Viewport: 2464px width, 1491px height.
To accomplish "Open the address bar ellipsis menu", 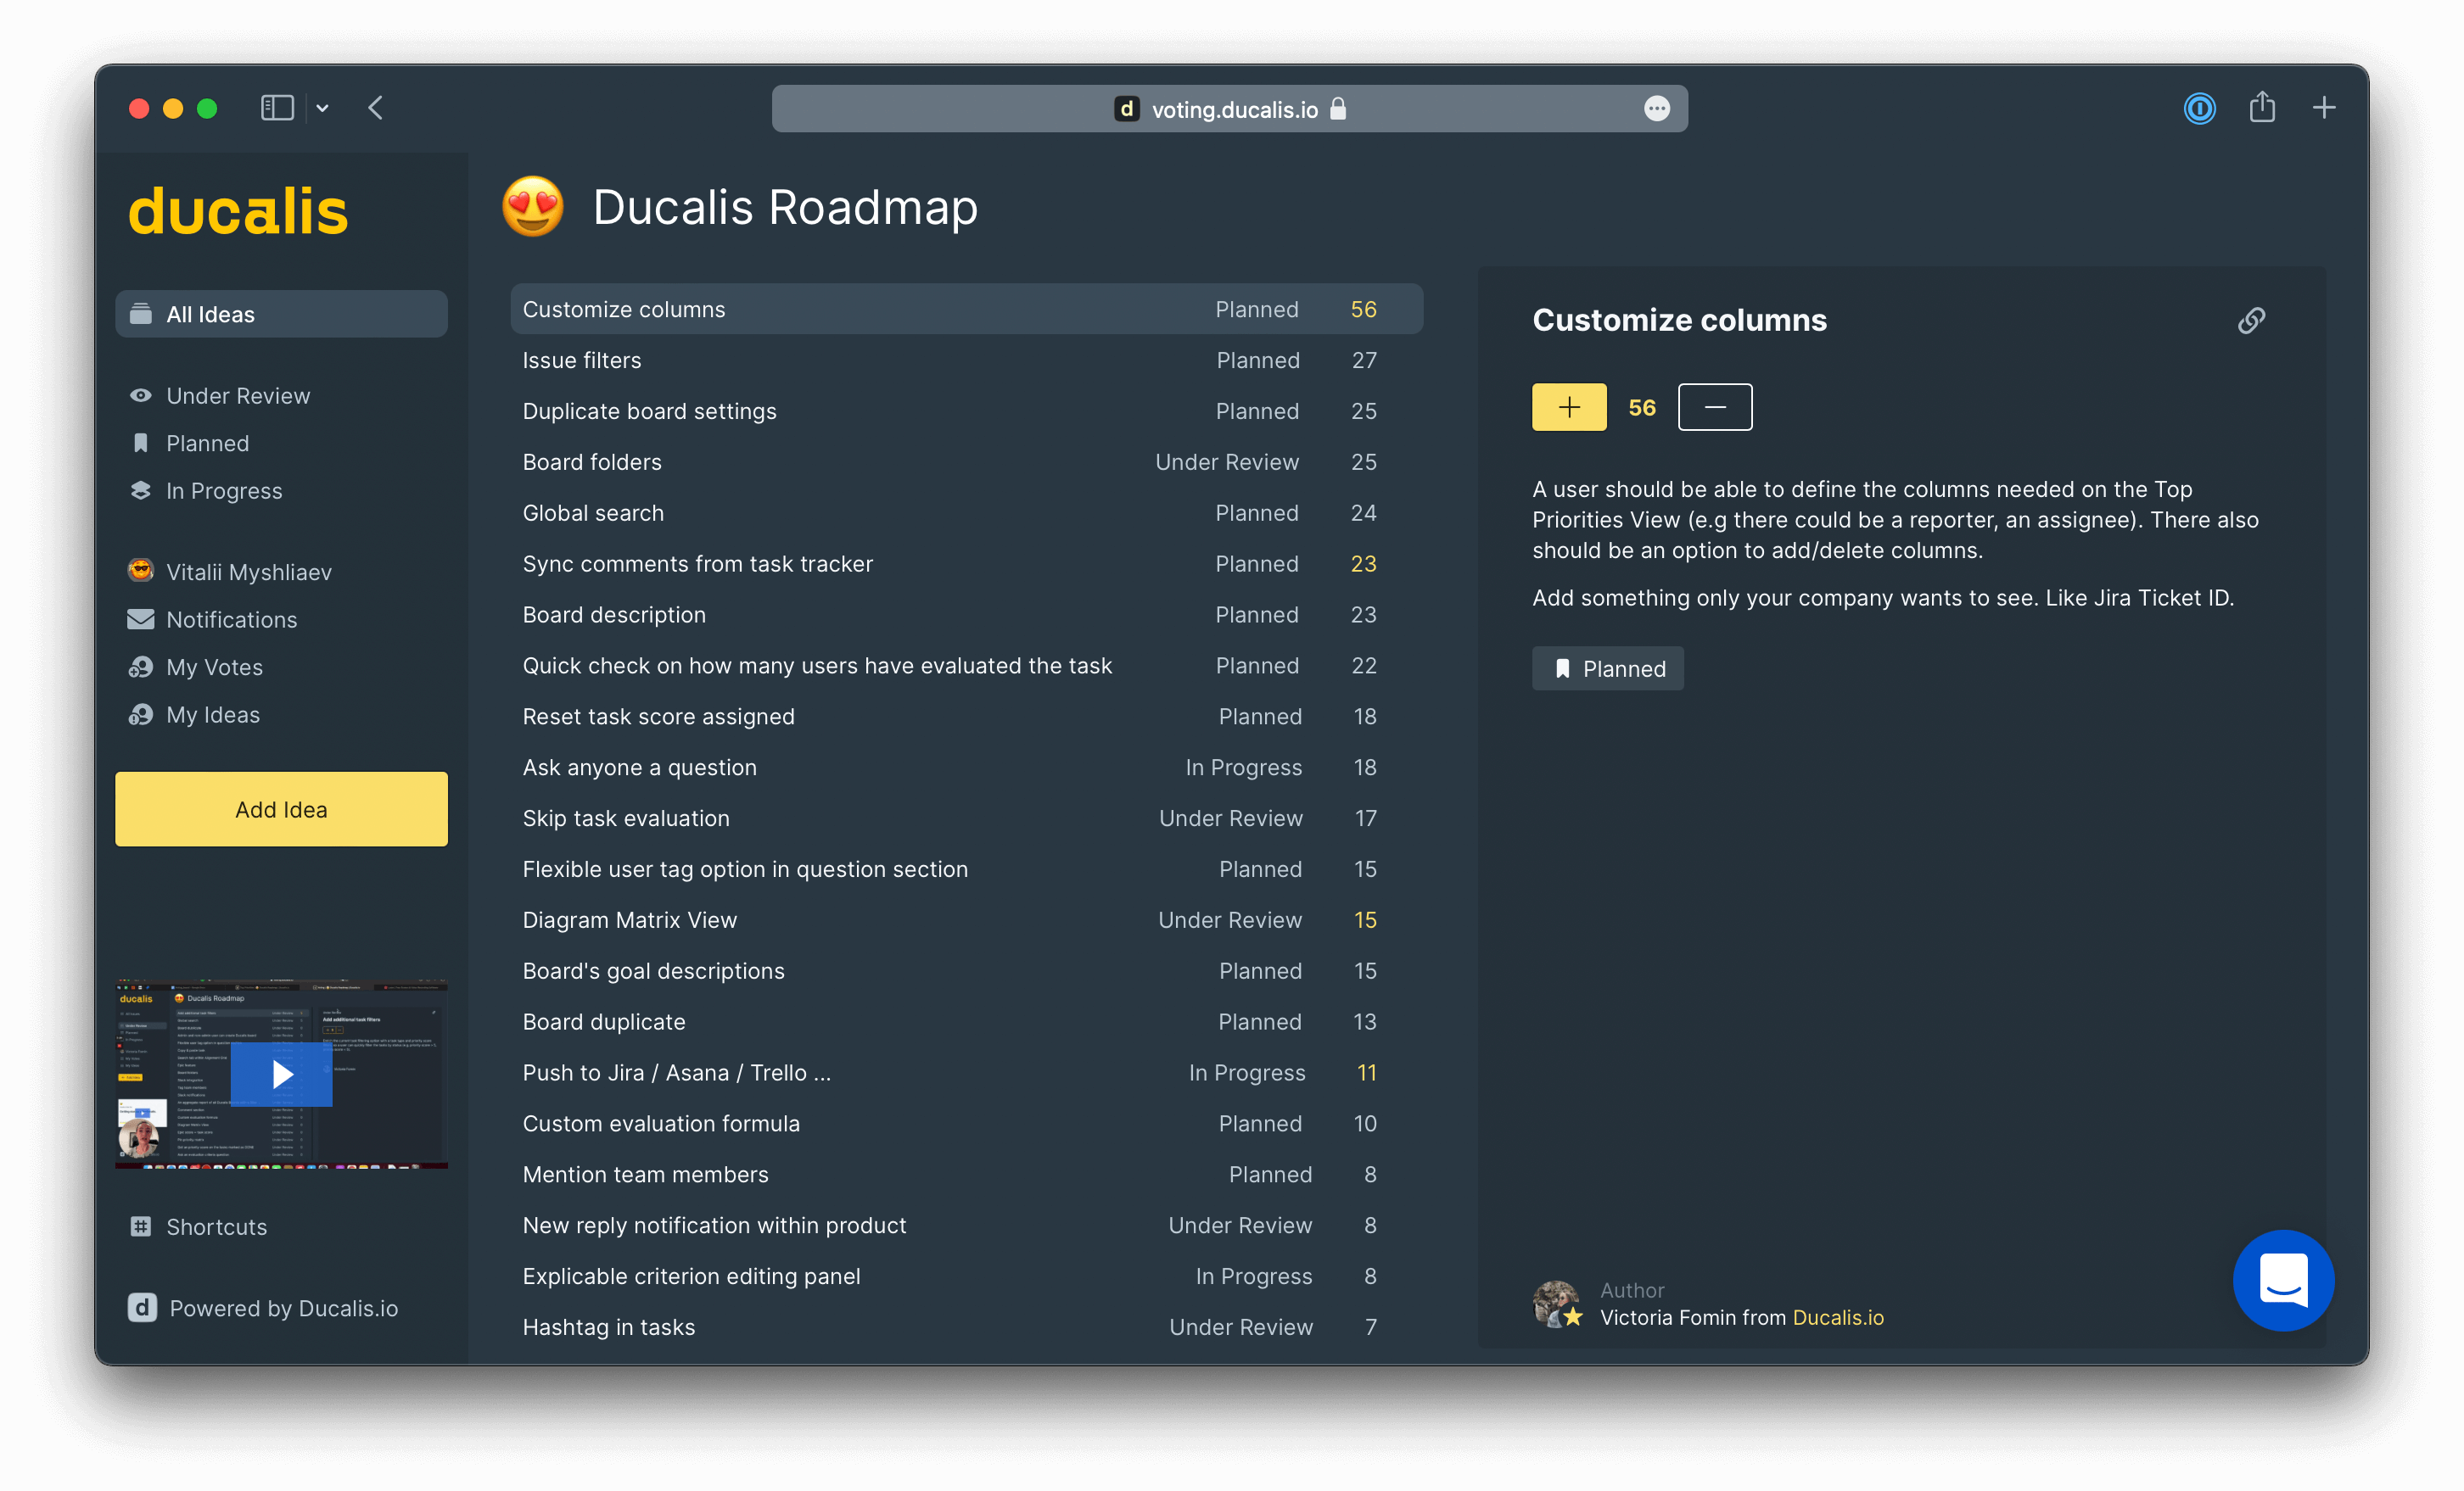I will tap(1656, 108).
